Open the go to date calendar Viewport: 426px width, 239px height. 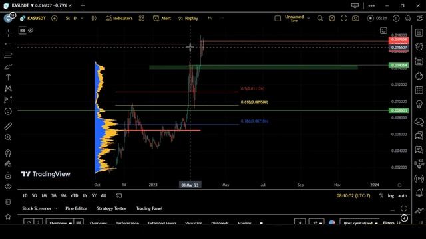(118, 195)
